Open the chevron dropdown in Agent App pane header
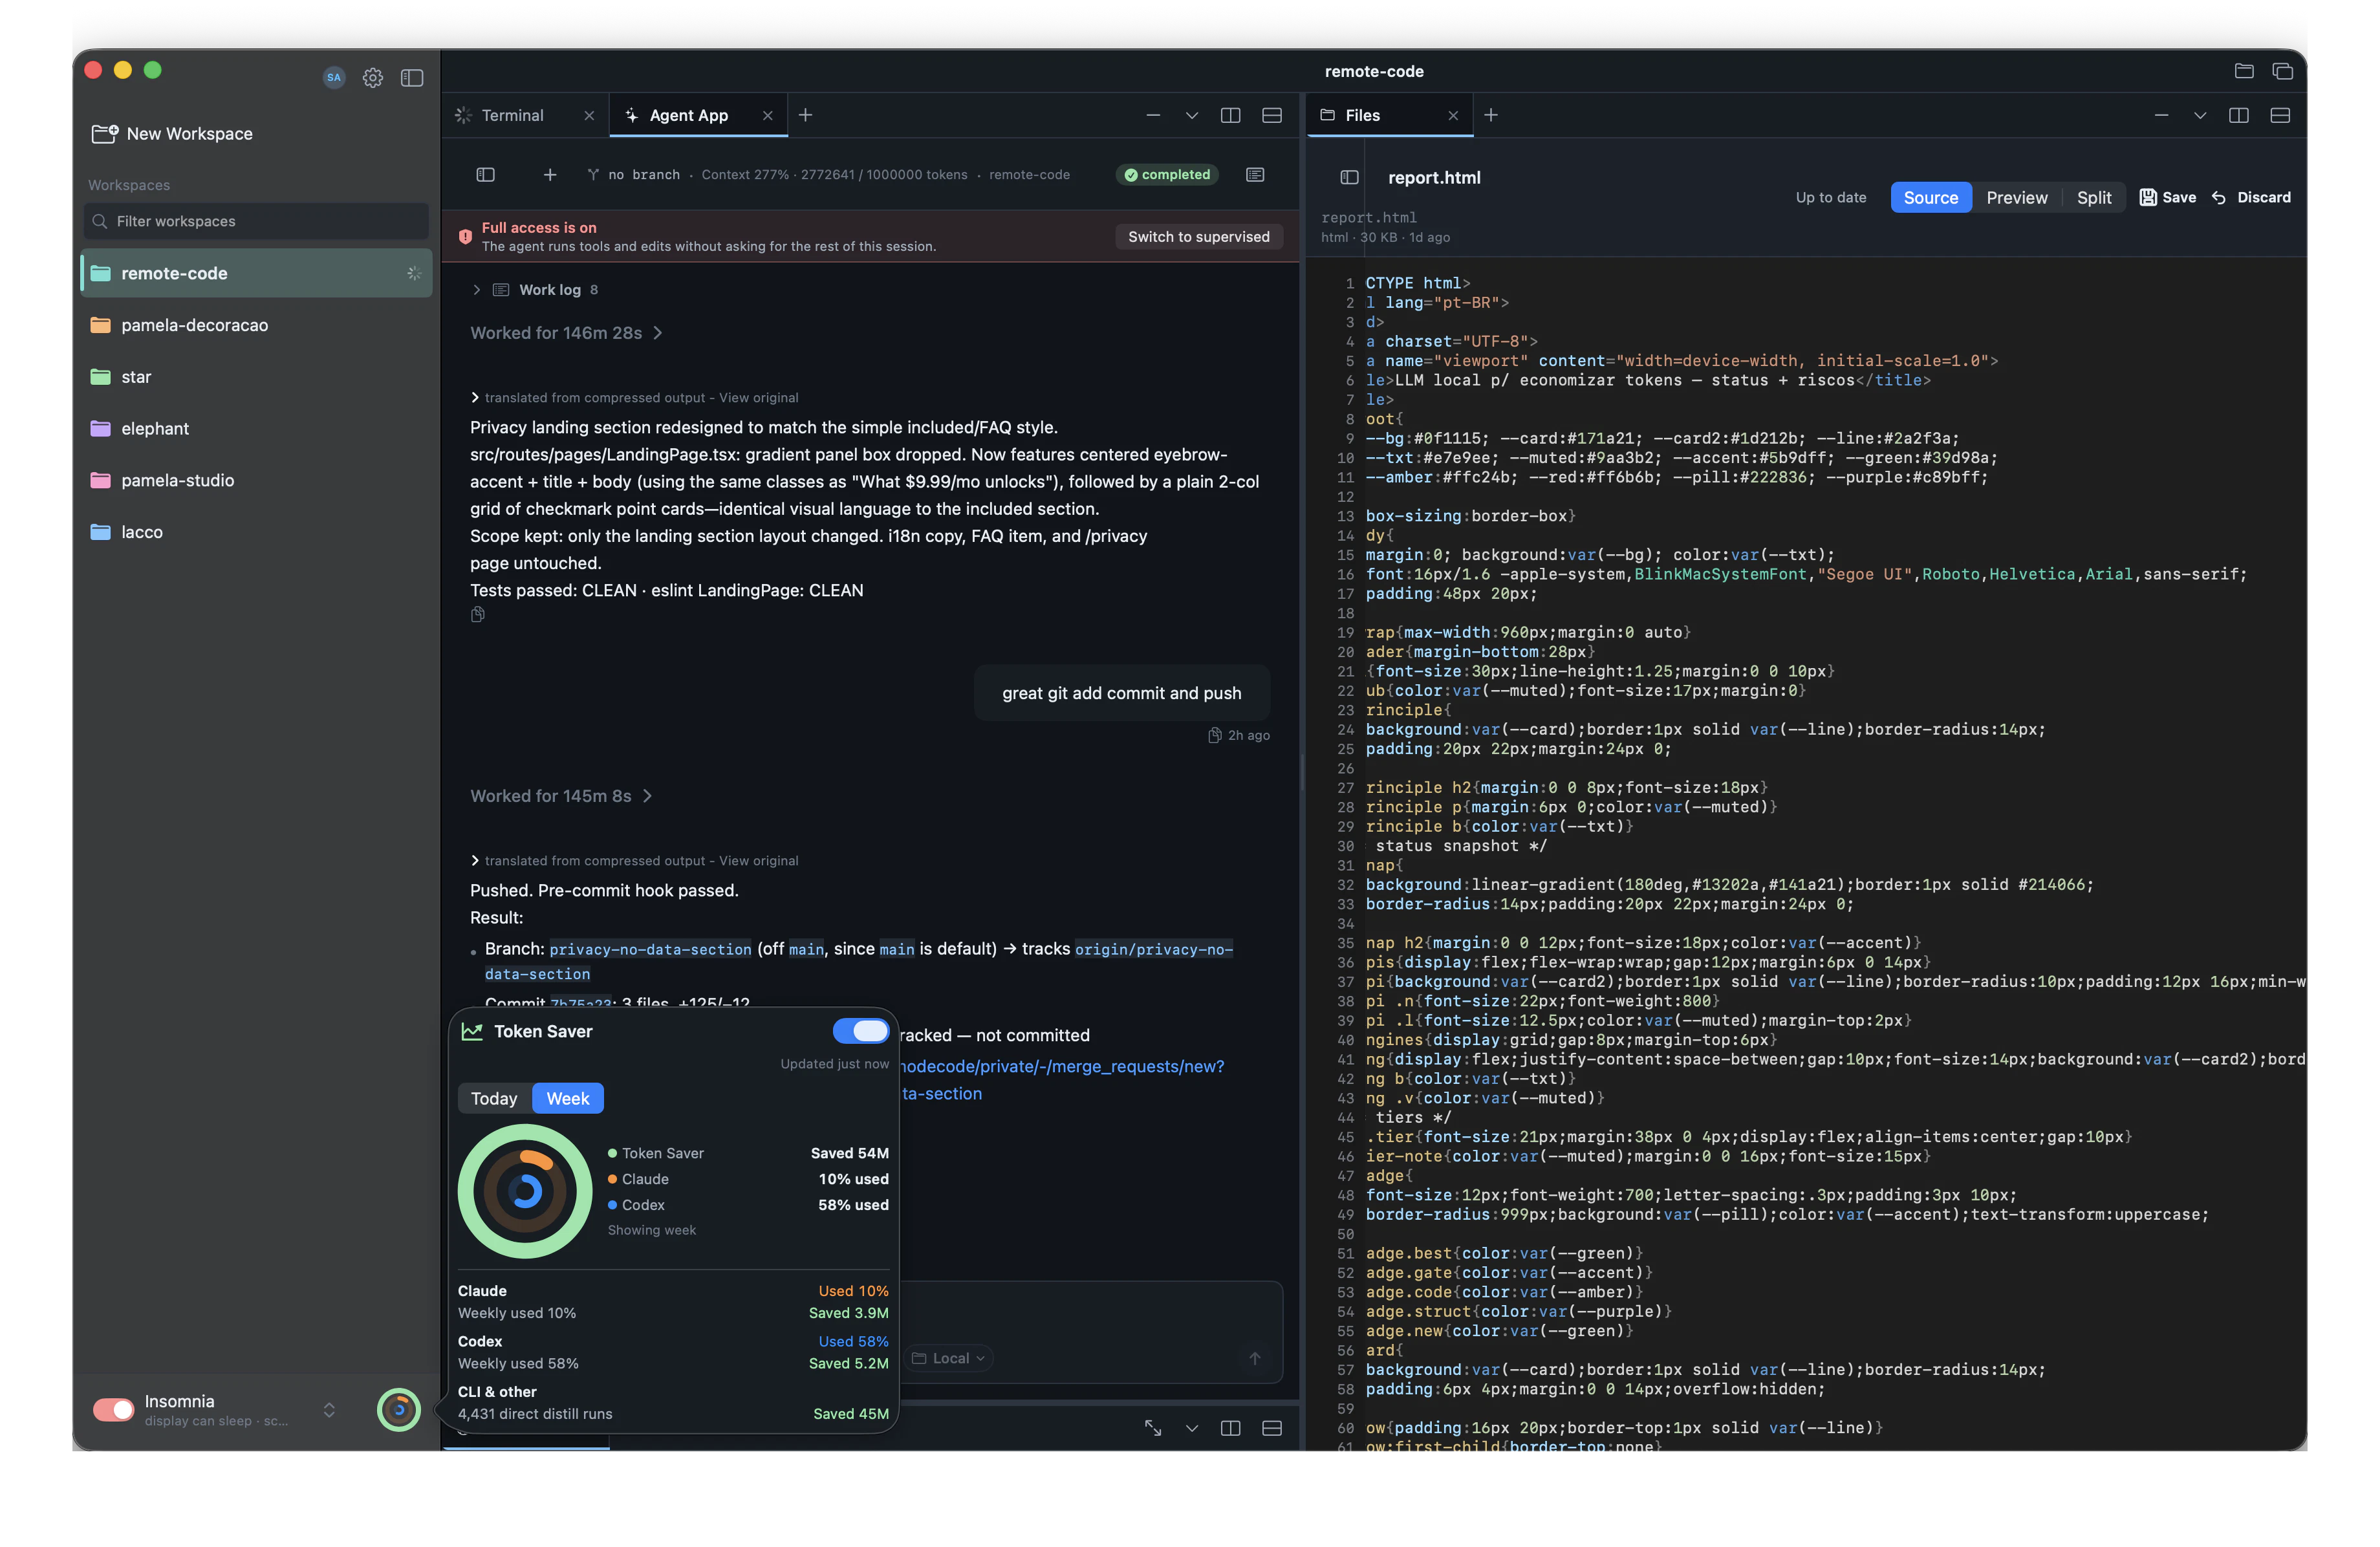The width and height of the screenshot is (2380, 1547). tap(1192, 115)
